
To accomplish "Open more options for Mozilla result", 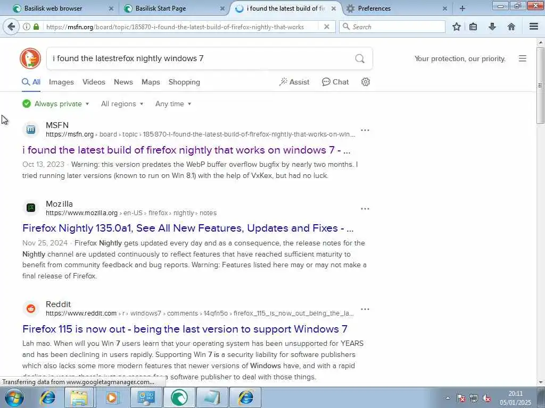I will click(x=365, y=209).
